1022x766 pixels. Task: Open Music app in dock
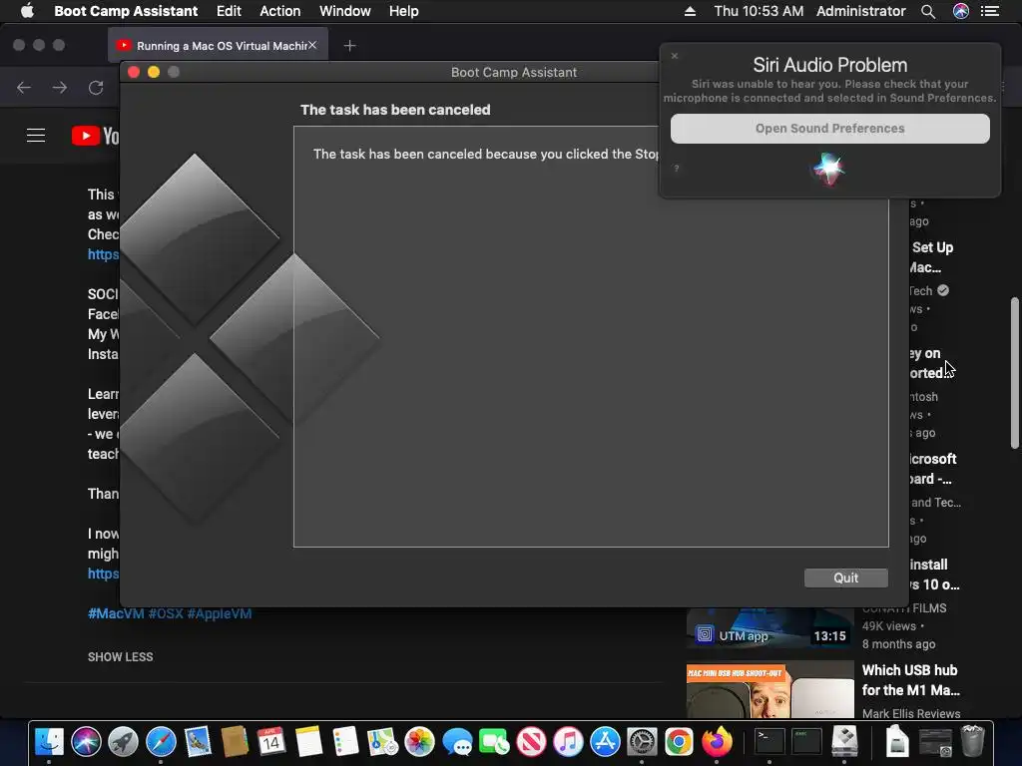point(568,741)
